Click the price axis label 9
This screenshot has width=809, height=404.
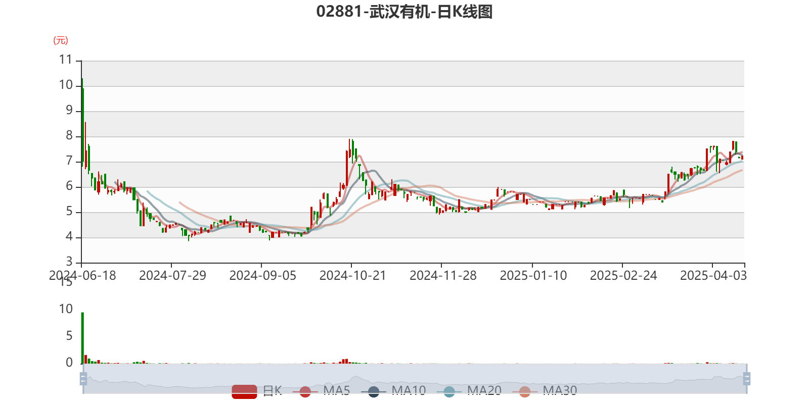[x=69, y=110]
